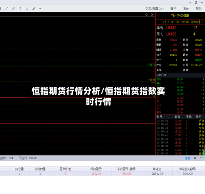Go to previous contract with red left arrow
The width and height of the screenshot is (205, 194).
159,16
